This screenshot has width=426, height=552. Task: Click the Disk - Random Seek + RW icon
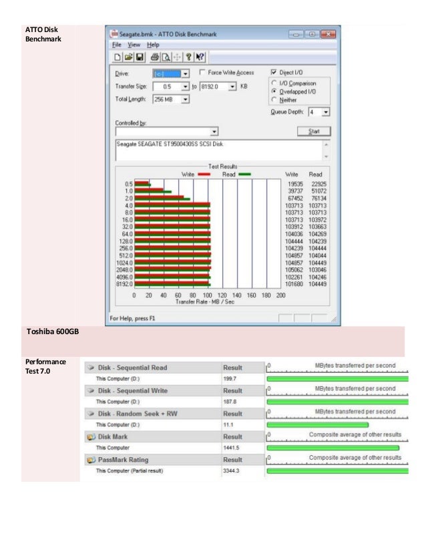91,414
